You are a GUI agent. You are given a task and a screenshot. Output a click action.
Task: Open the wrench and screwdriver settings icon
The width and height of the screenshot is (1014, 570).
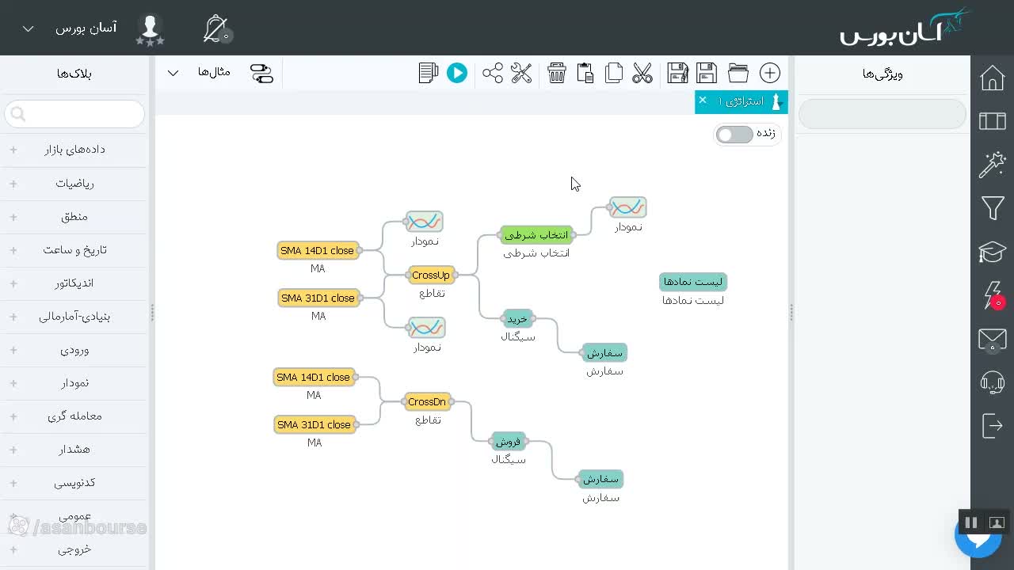(x=521, y=73)
